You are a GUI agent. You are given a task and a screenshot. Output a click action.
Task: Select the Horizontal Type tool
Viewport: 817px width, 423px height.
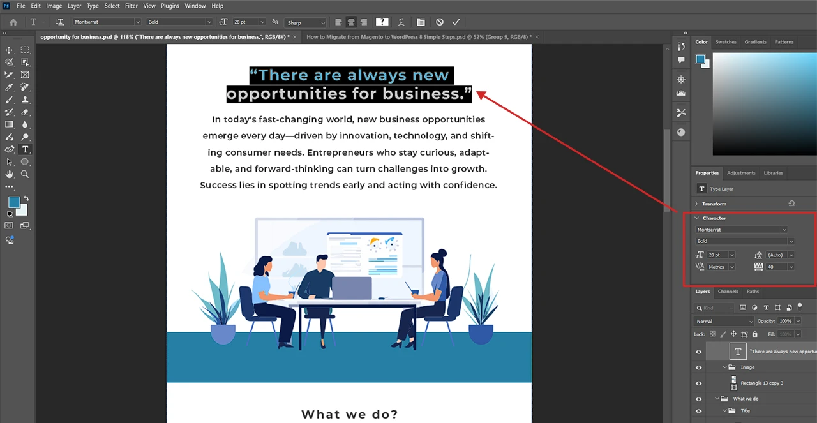[x=25, y=149]
